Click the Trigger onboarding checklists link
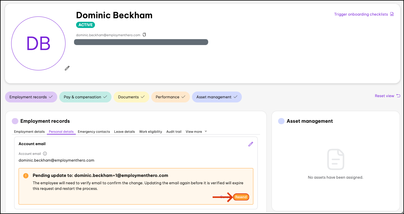The height and width of the screenshot is (214, 404). pyautogui.click(x=360, y=14)
